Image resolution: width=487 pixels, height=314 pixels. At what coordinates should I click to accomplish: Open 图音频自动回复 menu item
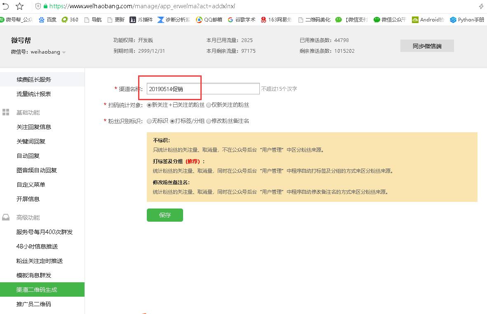42,170
